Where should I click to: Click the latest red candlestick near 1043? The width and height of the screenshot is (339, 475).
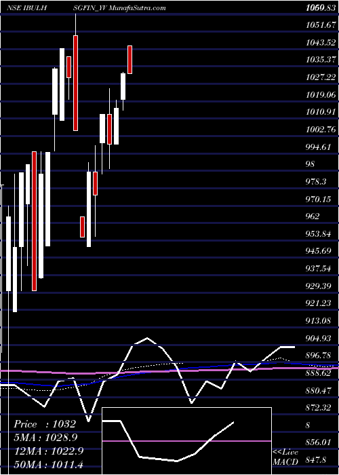tap(130, 60)
